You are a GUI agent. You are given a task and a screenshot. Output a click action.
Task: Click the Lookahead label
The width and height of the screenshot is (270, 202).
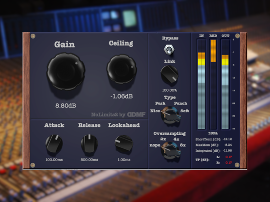coord(124,125)
